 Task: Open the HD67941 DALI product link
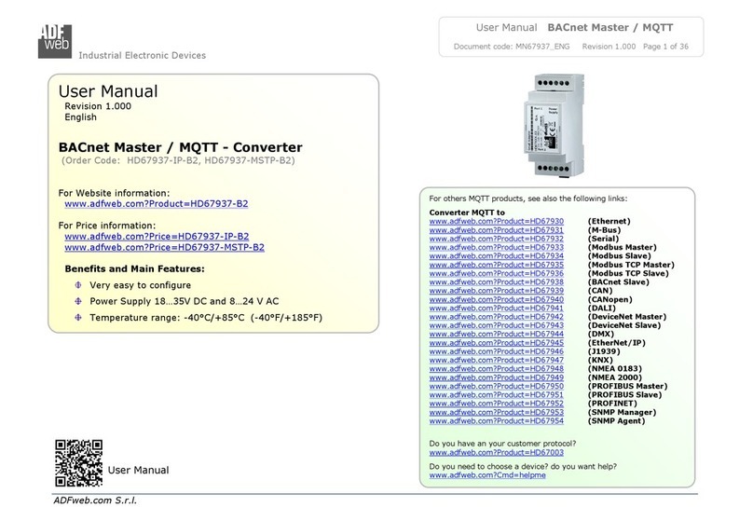pyautogui.click(x=497, y=308)
